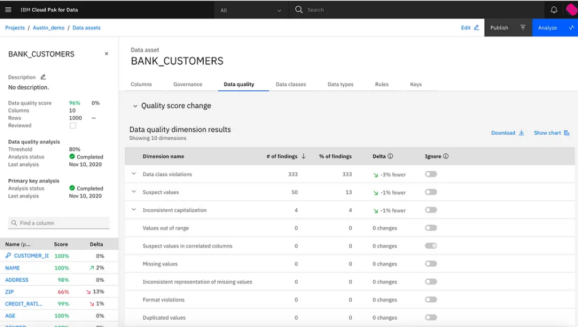Toggle Ignore for Format violations
Screen dimensions: 578x327
point(431,299)
